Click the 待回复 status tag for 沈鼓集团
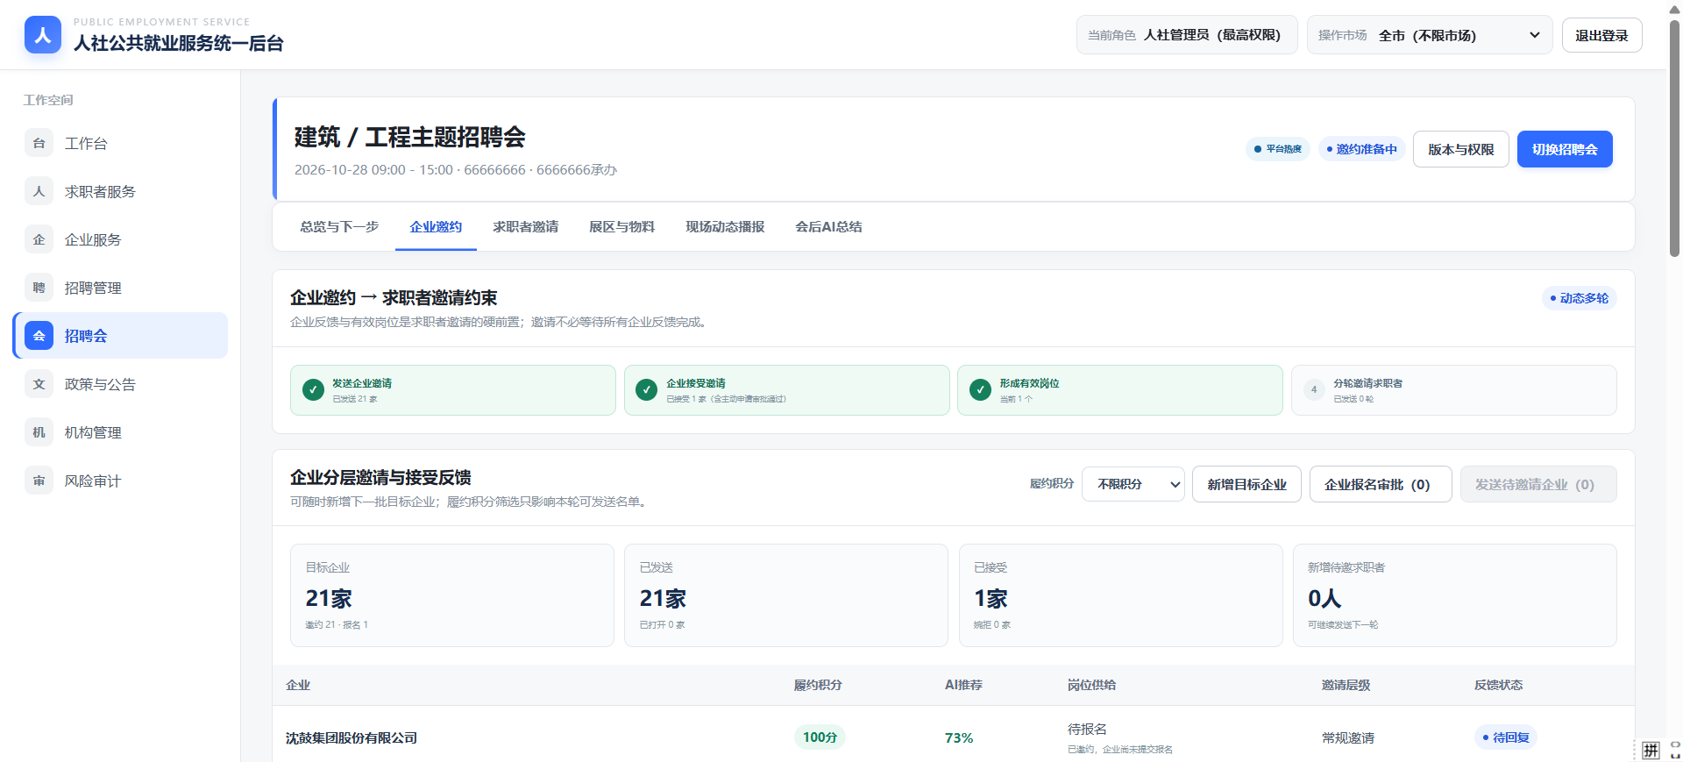This screenshot has width=1683, height=762. coord(1506,737)
